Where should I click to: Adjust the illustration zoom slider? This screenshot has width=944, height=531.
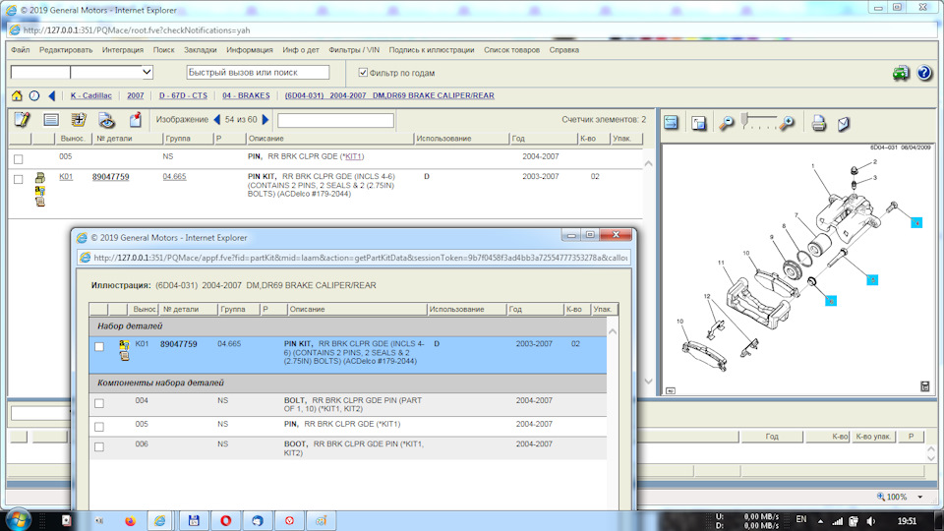pos(744,120)
